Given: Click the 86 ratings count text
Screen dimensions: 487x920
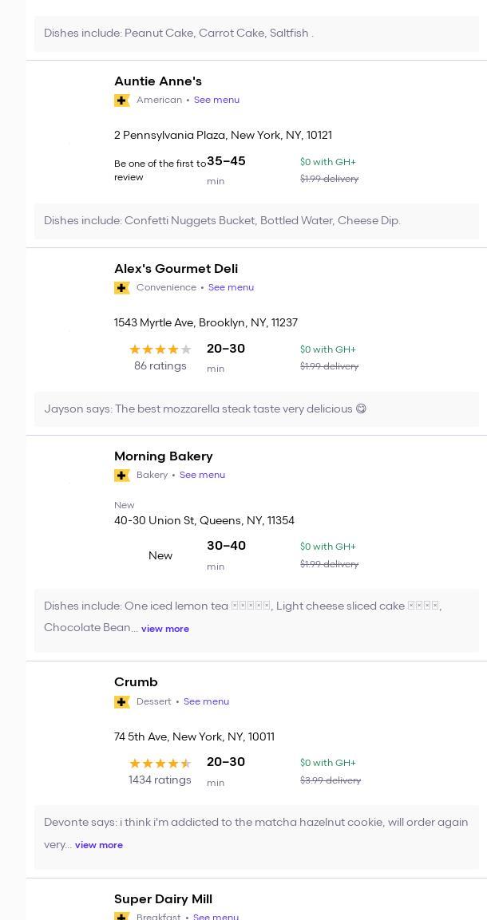Looking at the screenshot, I should point(160,366).
